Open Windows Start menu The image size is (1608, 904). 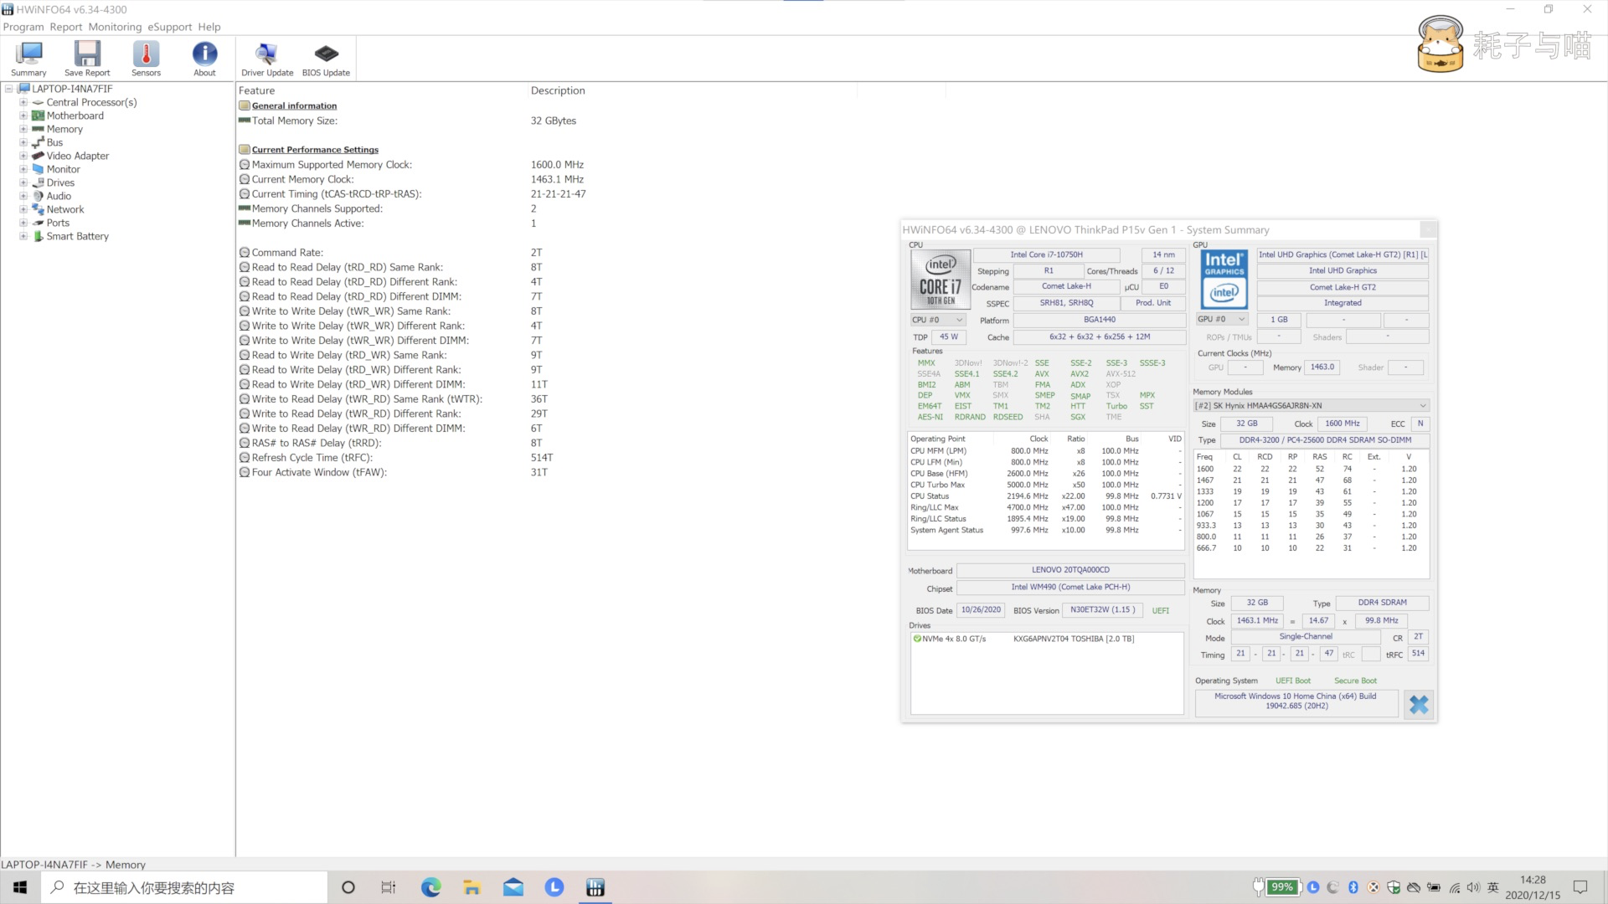pos(20,887)
